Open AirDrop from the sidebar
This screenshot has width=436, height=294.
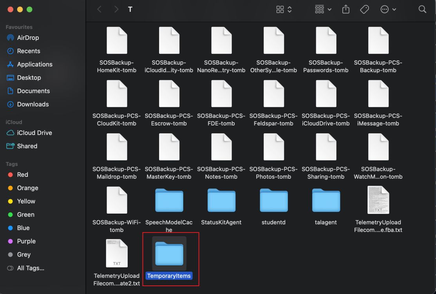28,38
